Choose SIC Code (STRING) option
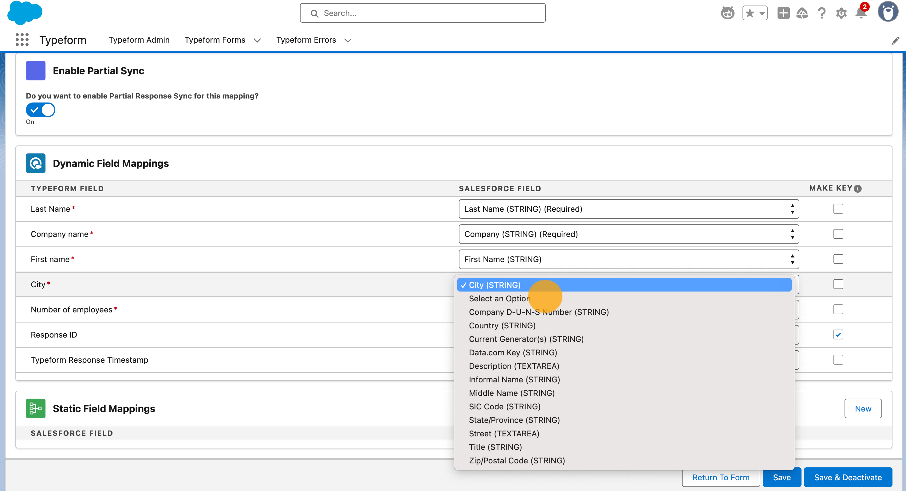906x491 pixels. (x=624, y=407)
